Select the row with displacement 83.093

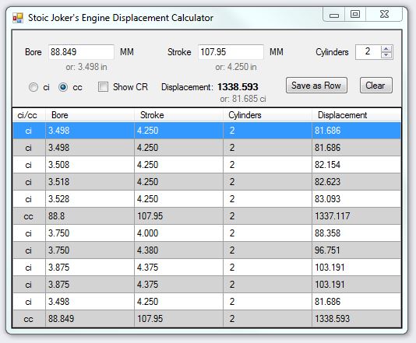[x=206, y=199]
